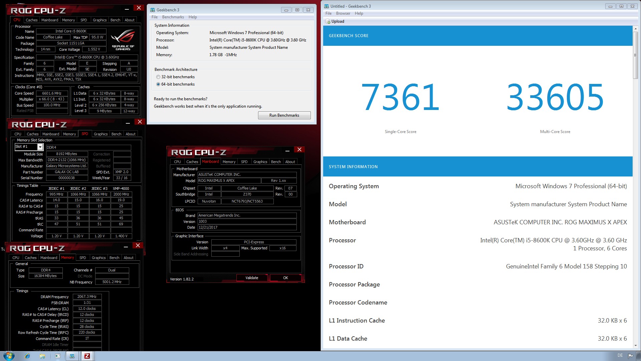Select SPD tab in Mainboard CPU-Z window
641x361 pixels.
click(x=244, y=162)
